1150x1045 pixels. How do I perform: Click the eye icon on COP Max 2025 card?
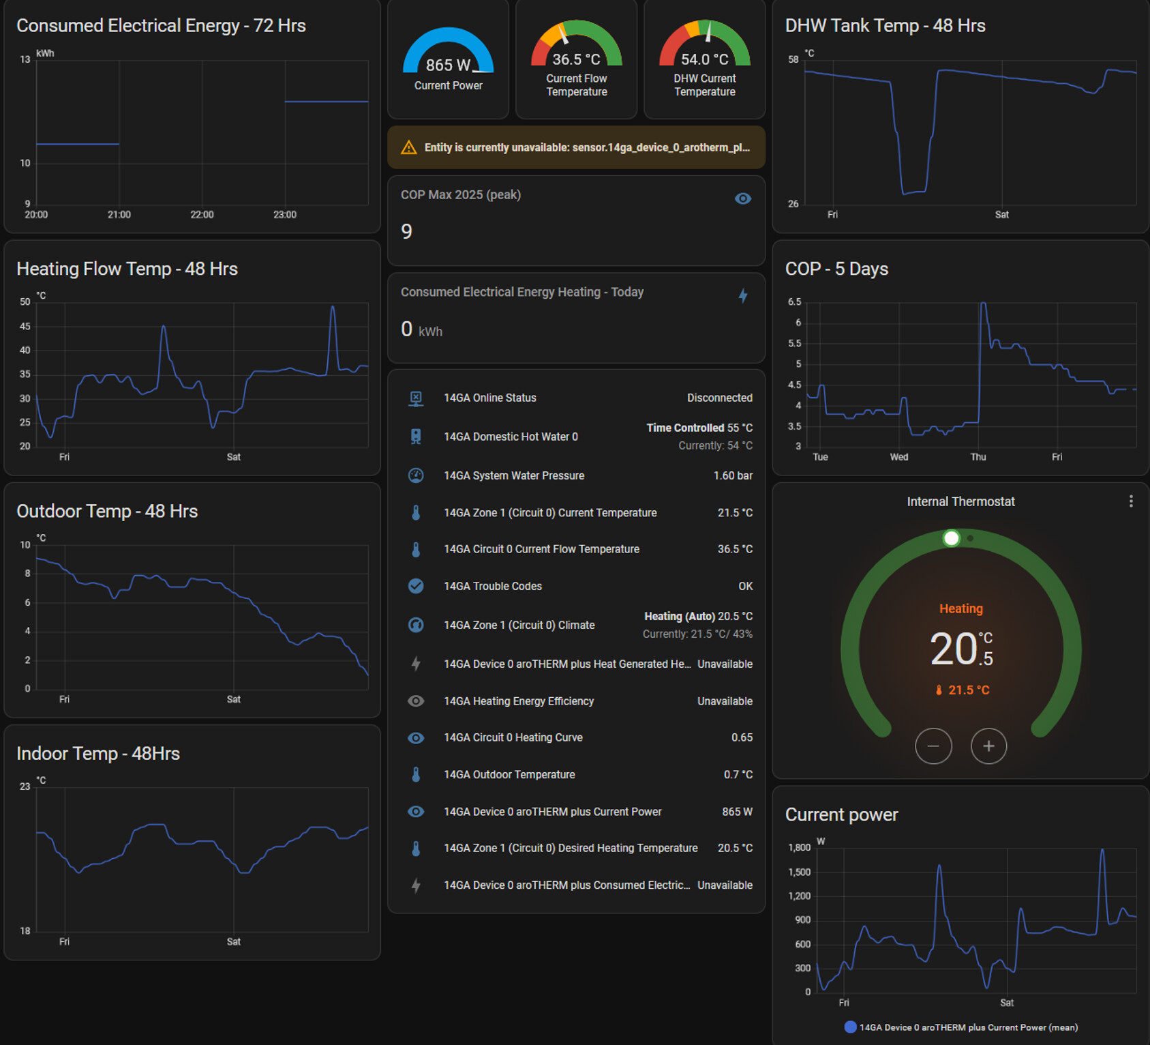click(x=743, y=198)
